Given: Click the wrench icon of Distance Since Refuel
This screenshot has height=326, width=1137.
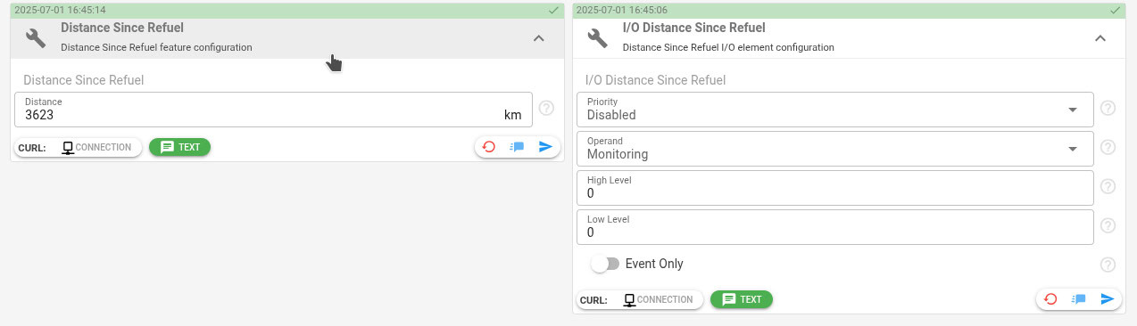Looking at the screenshot, I should pos(36,38).
